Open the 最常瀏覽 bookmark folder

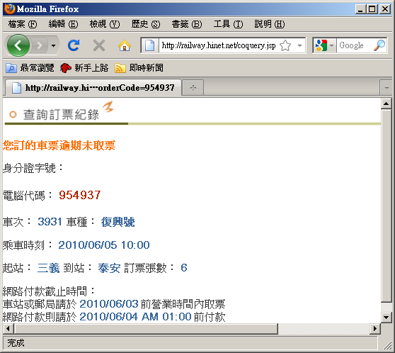30,67
